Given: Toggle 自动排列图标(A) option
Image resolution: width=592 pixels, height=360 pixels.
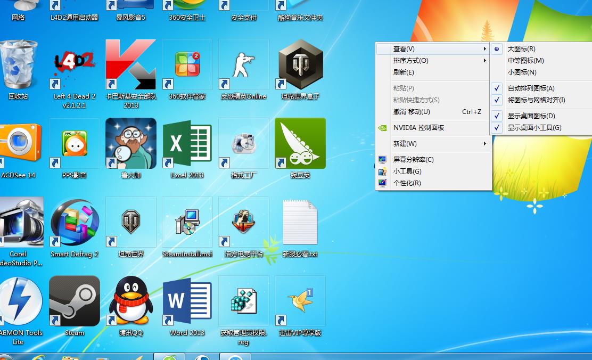Looking at the screenshot, I should pos(541,88).
